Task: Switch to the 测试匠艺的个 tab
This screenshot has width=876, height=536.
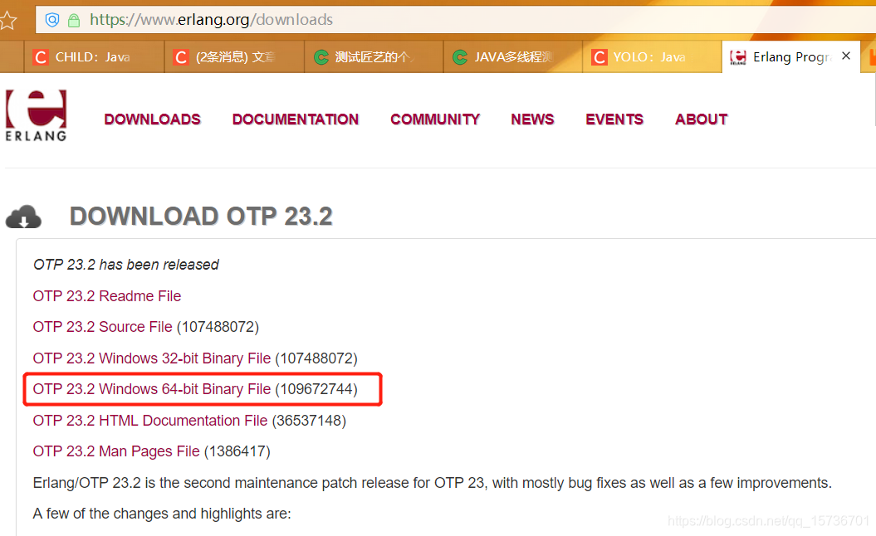Action: 373,57
